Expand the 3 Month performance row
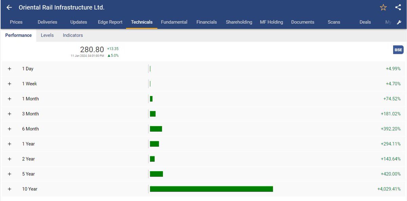Viewport: 407px width, 201px height. click(9, 114)
